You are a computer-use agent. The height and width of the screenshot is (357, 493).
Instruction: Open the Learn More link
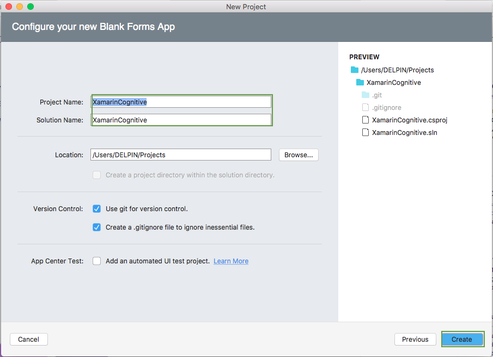pyautogui.click(x=230, y=261)
